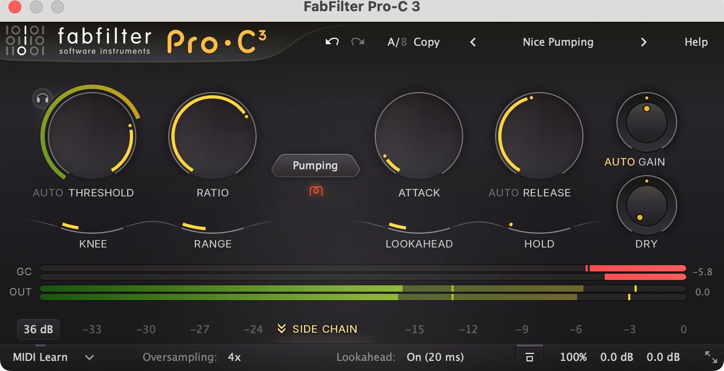Click the orange character mode icon below Pumping
This screenshot has height=371, width=724.
point(316,191)
